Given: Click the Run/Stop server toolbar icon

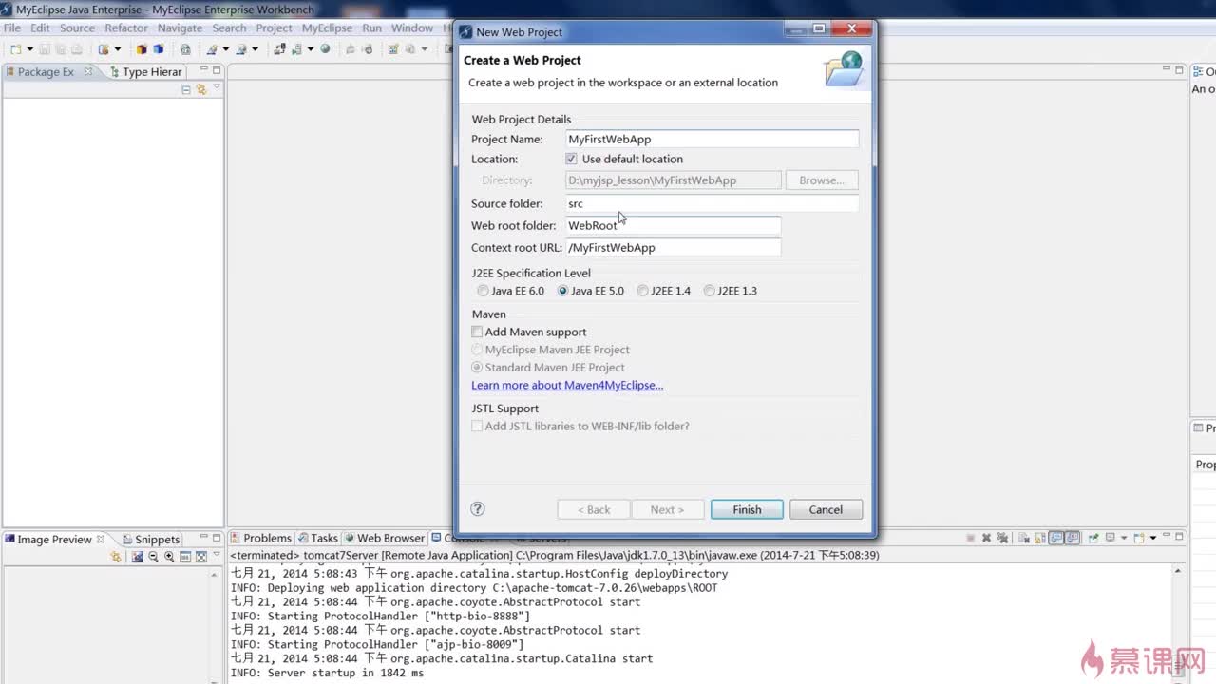Looking at the screenshot, I should (296, 49).
